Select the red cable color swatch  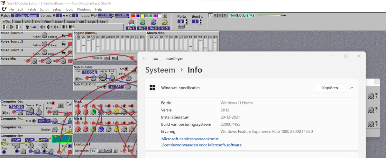coord(134,15)
